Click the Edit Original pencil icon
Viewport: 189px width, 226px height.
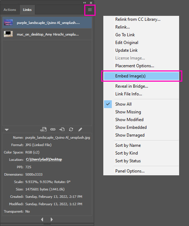80,130
